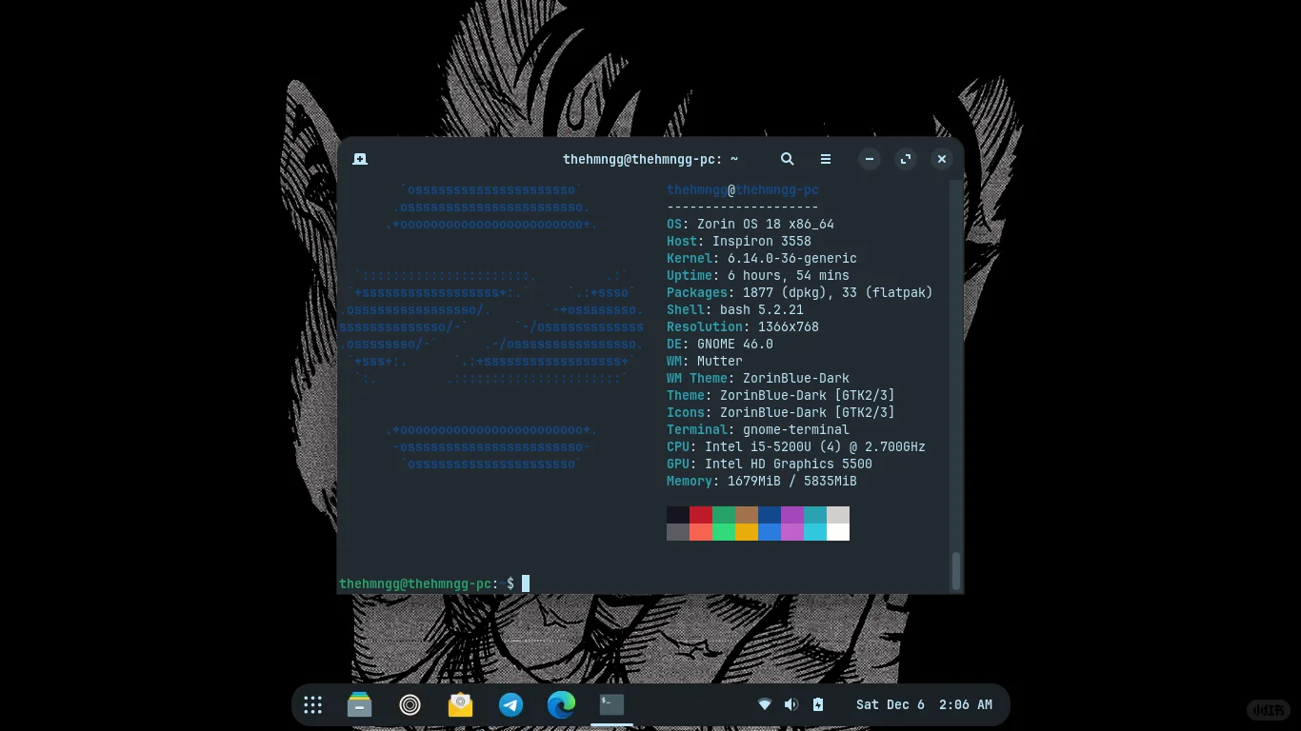Click the "Icons: ZorinBlue-Dark [GTK2/3]" line

click(781, 413)
